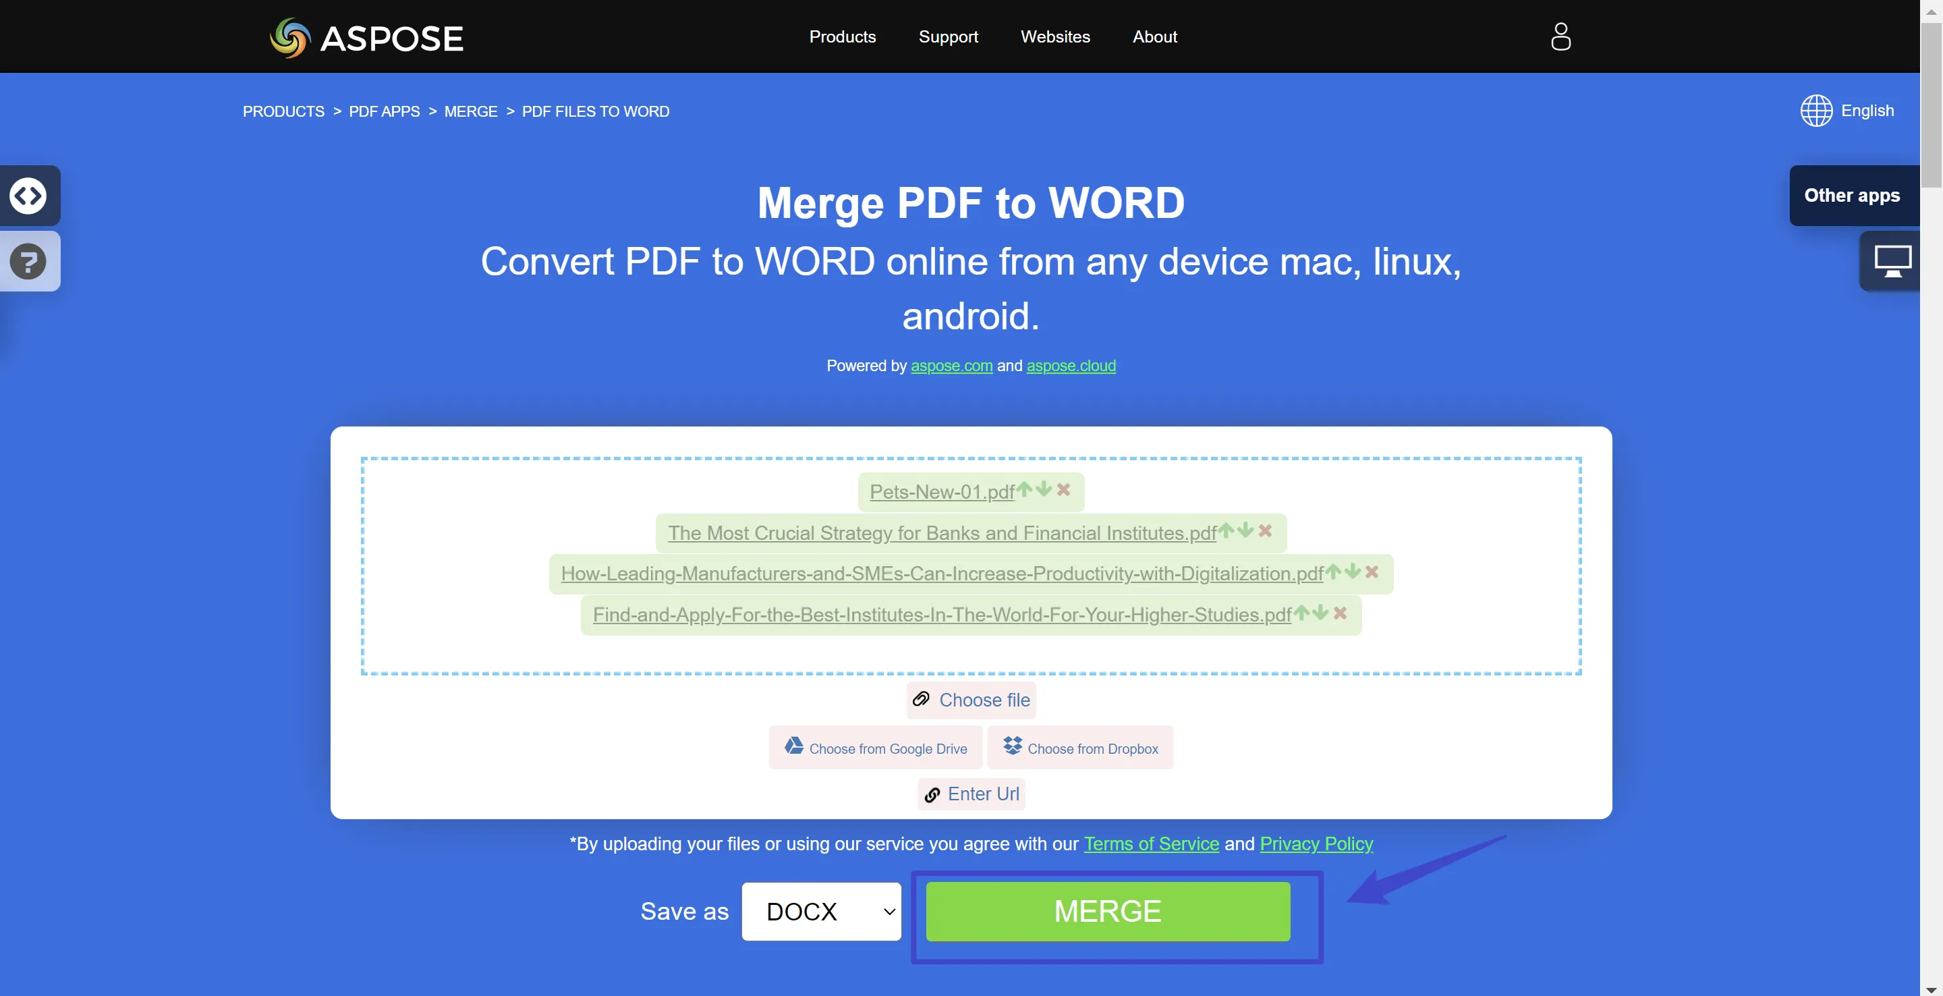Click the Terms of Service link
Viewport: 1943px width, 996px height.
pos(1150,842)
